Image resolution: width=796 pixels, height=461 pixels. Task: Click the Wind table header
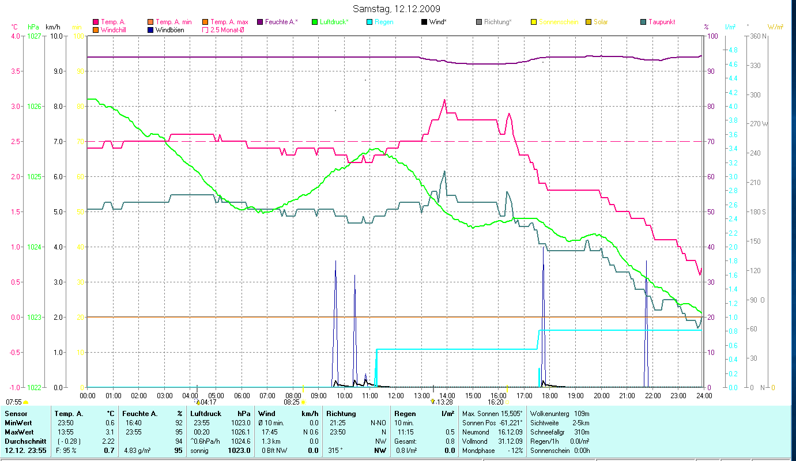coord(266,414)
